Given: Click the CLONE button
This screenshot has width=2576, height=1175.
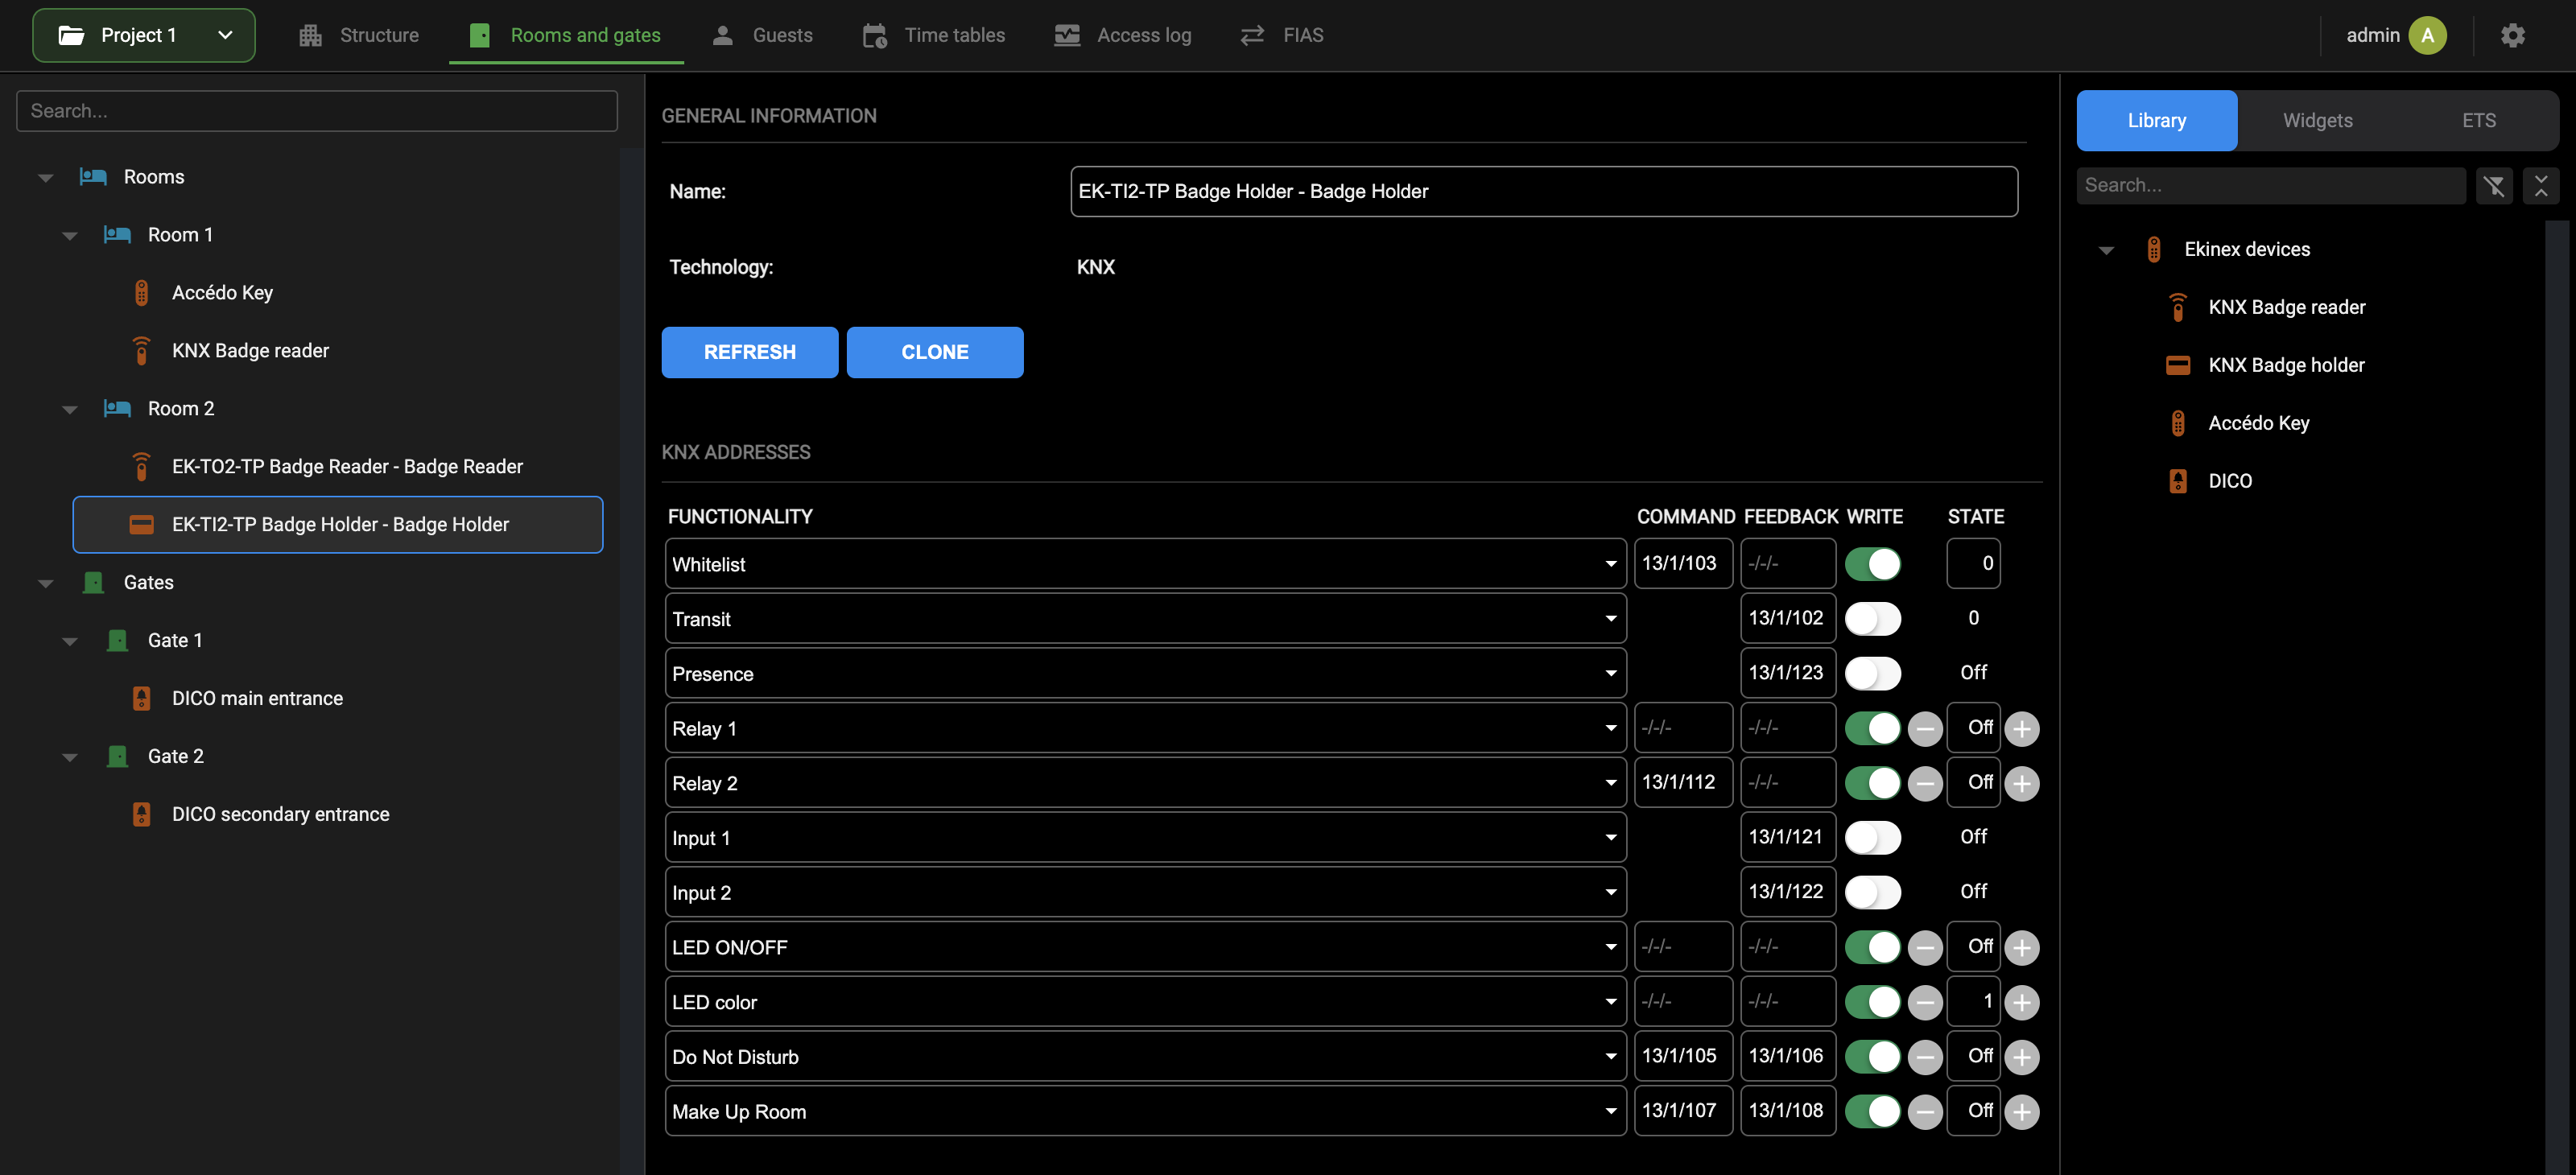Looking at the screenshot, I should click(935, 352).
